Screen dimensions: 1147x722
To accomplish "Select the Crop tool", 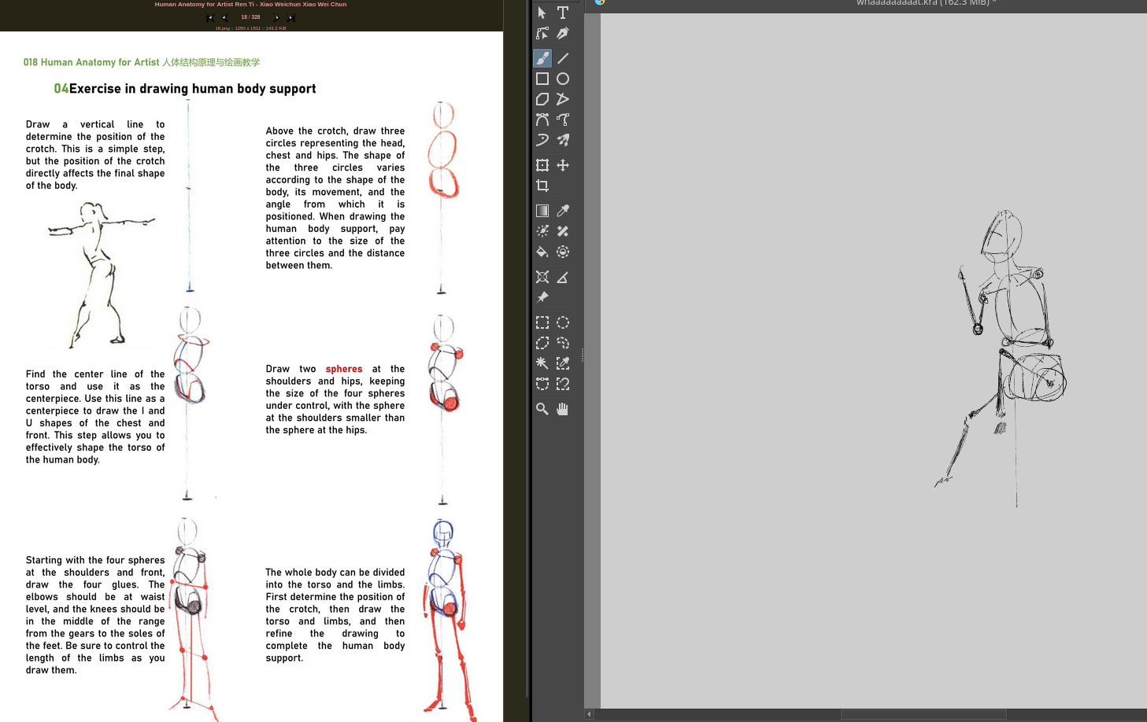I will 542,186.
